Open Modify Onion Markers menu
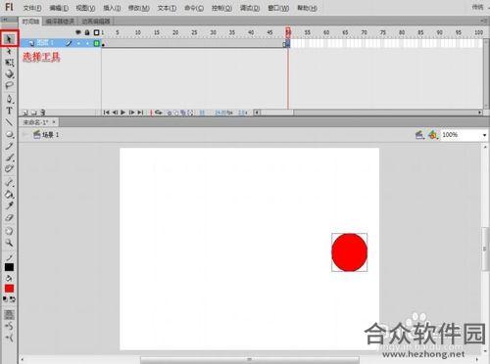Viewport: 490px width, 364px height. pyautogui.click(x=190, y=113)
